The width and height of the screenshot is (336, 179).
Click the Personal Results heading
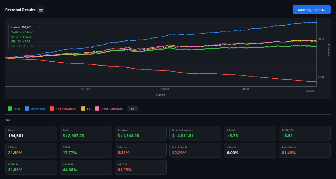point(20,10)
